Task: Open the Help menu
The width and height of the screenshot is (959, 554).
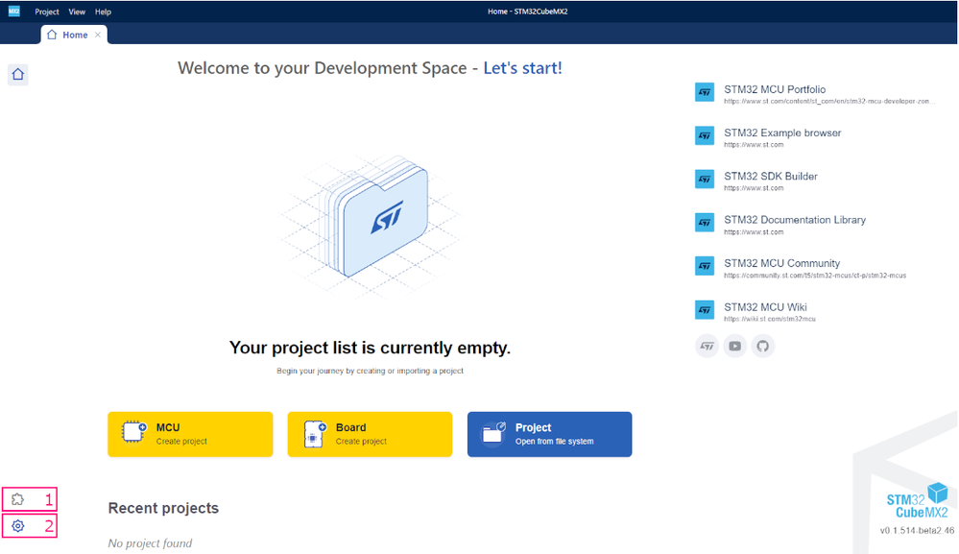Action: pyautogui.click(x=103, y=12)
